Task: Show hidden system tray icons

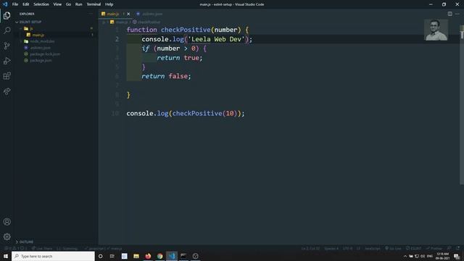Action: point(405,256)
